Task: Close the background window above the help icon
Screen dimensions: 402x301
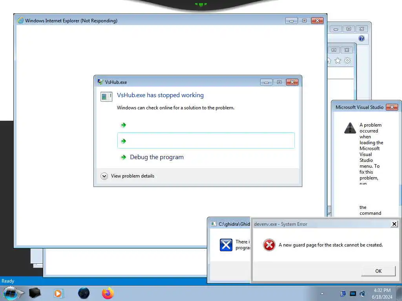Action: pos(362,29)
